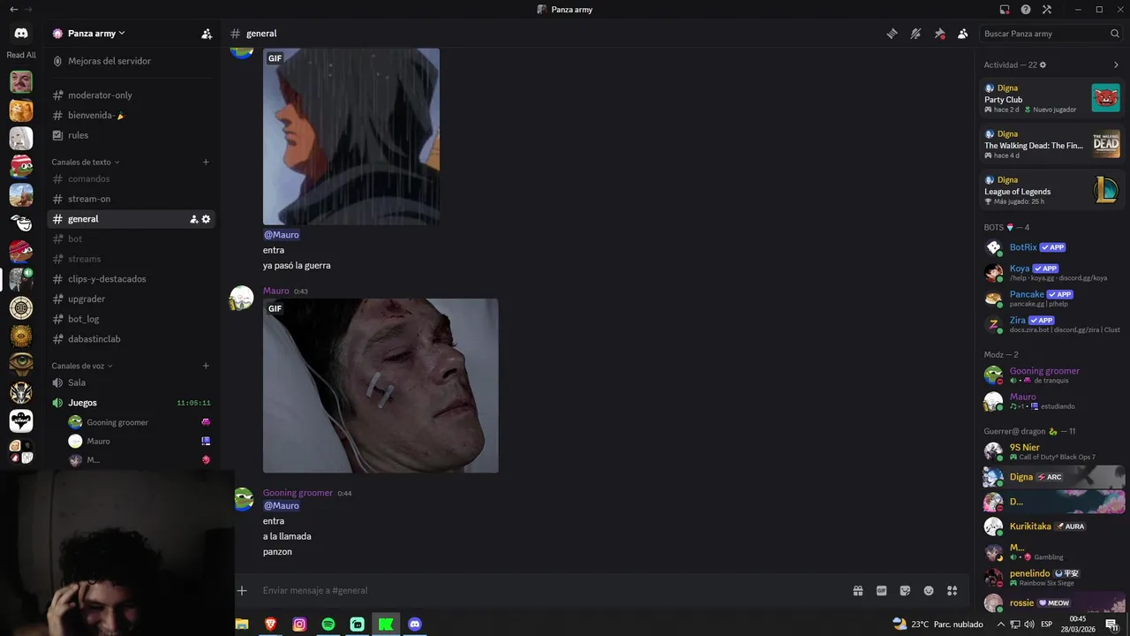Click the search magnifier icon

[1115, 34]
